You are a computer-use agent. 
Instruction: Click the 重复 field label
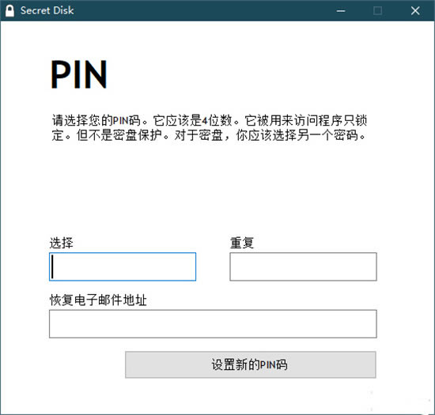pos(242,243)
